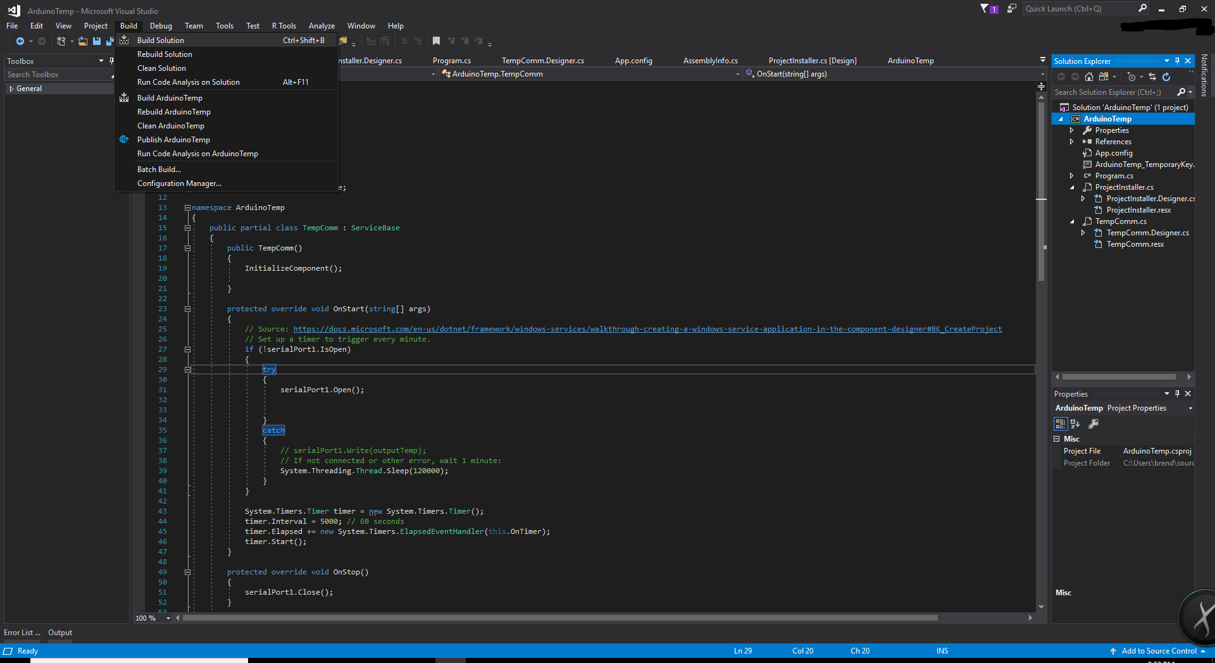The height and width of the screenshot is (663, 1215).
Task: Click the Property Pages wrench icon
Action: click(x=1093, y=424)
